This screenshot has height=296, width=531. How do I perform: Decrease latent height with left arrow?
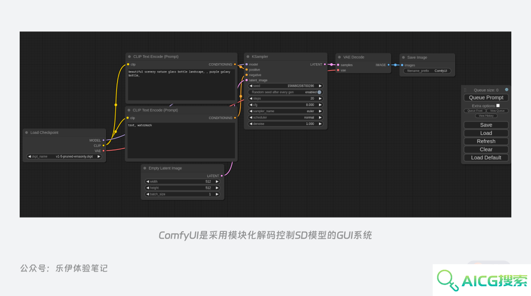(x=147, y=188)
